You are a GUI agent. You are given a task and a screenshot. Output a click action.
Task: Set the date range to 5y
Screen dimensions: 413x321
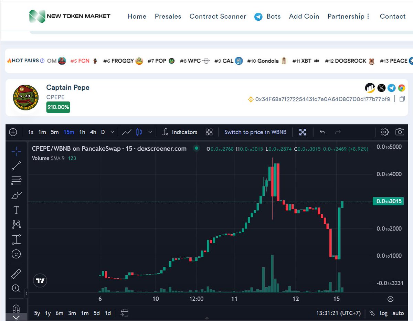pyautogui.click(x=37, y=313)
